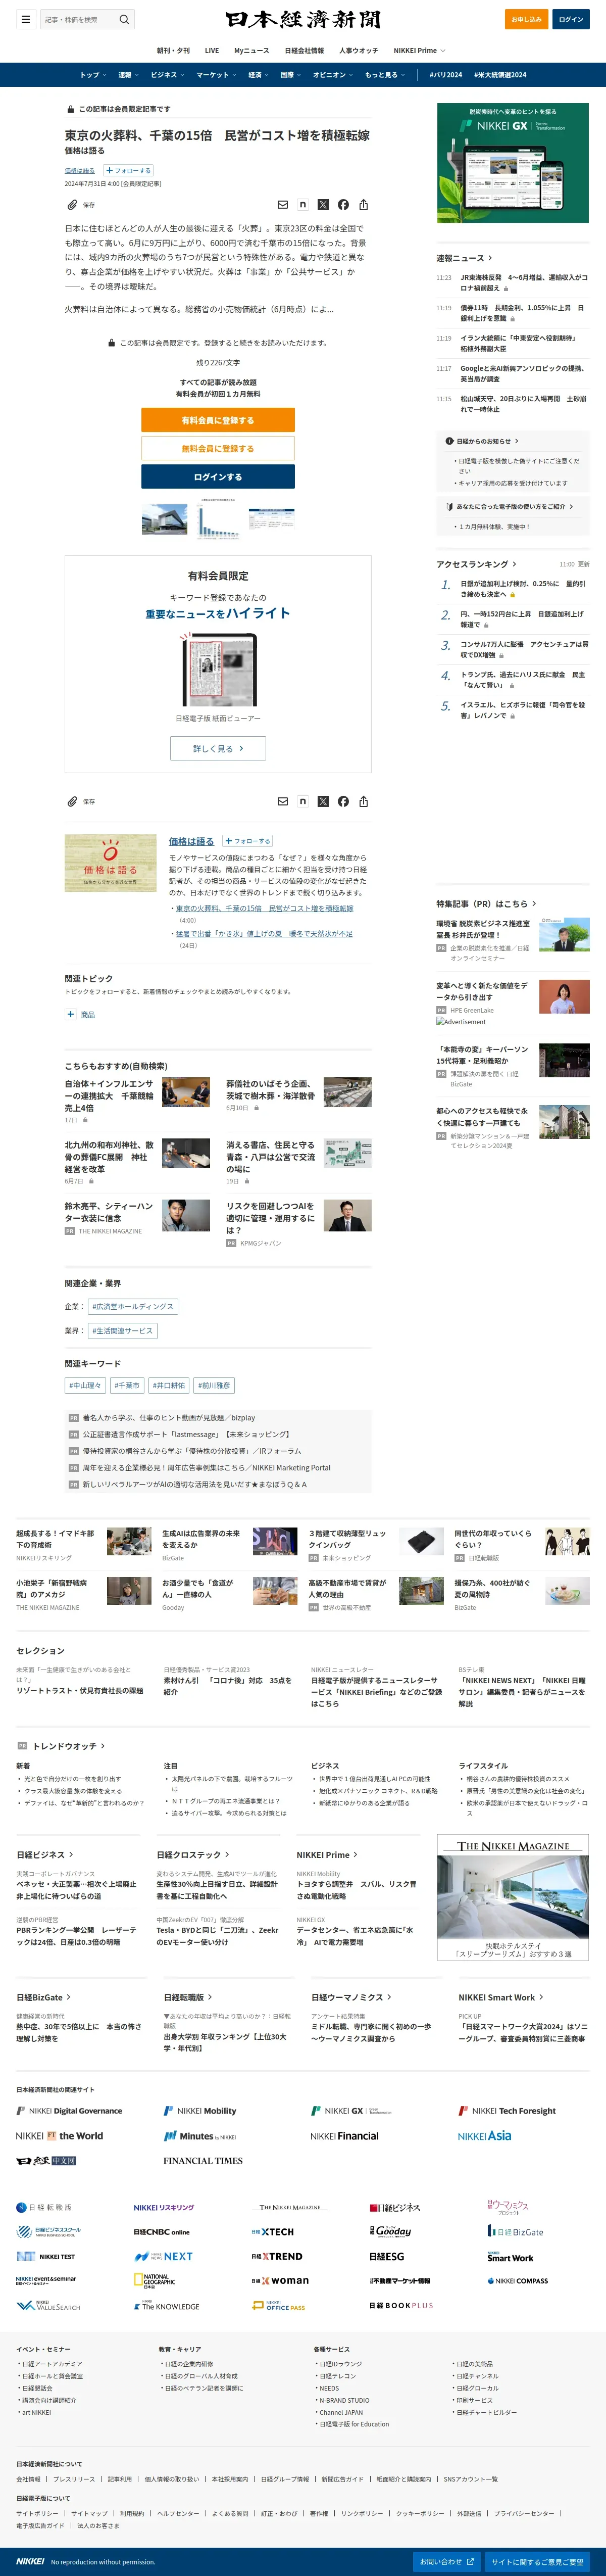Screen dimensions: 606x2576
Task: Click the note icon above the 価格は語る series box
Action: pos(303,801)
